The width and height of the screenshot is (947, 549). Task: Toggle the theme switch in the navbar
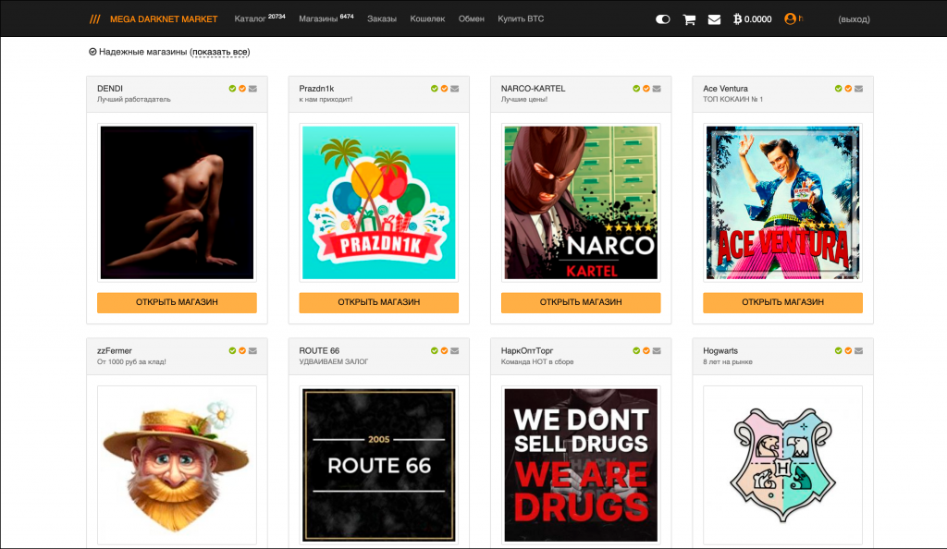(662, 19)
